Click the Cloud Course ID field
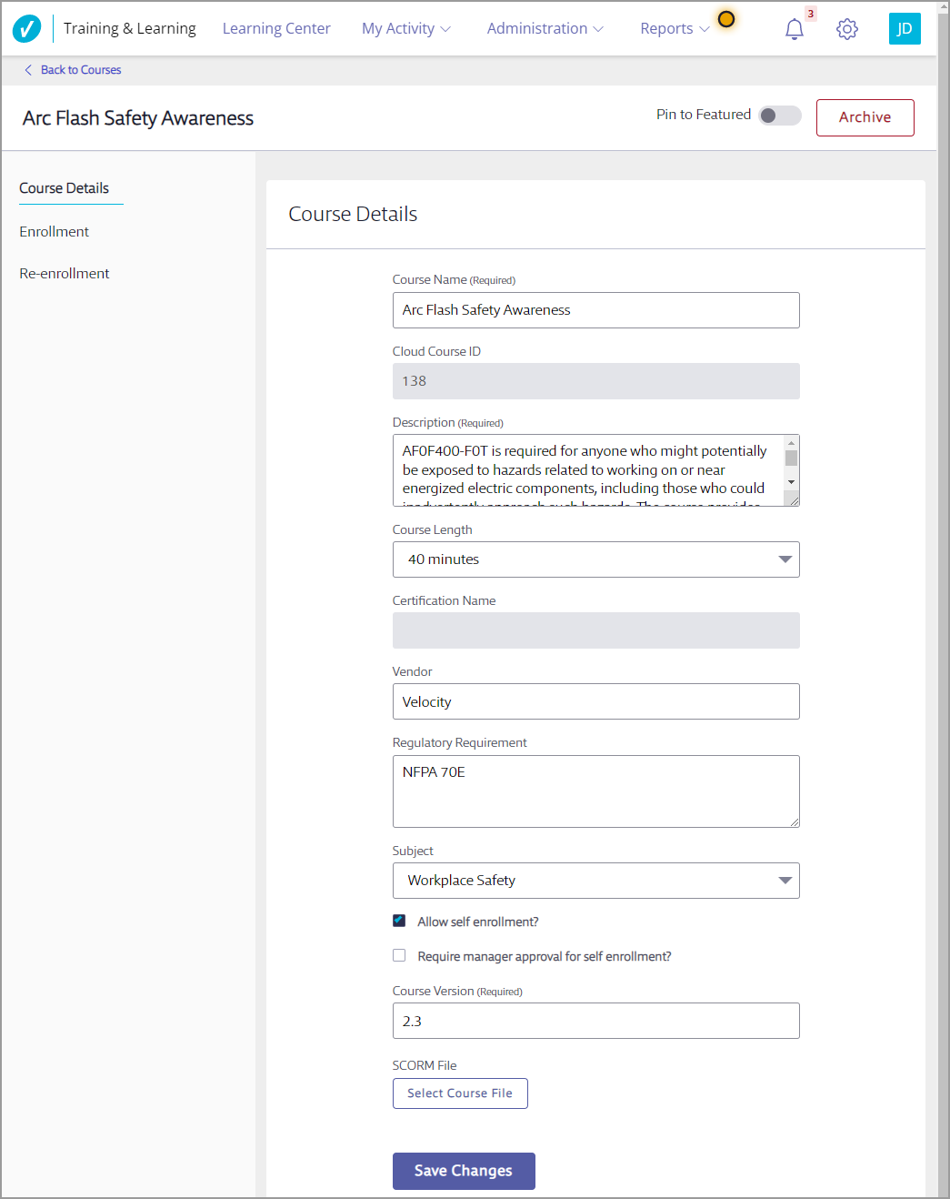 [x=596, y=381]
